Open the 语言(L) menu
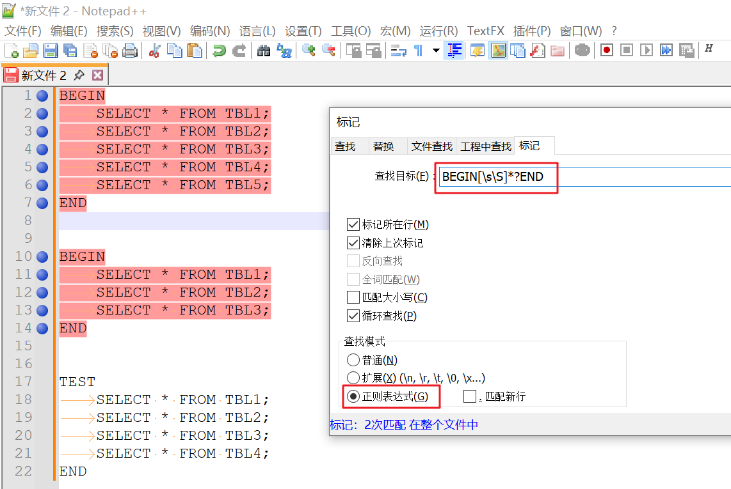The width and height of the screenshot is (731, 489). click(257, 31)
